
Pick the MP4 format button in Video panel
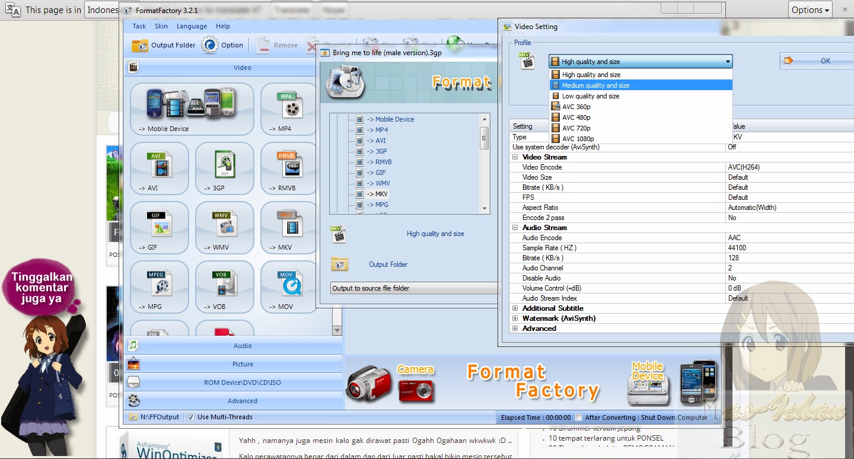tap(288, 109)
